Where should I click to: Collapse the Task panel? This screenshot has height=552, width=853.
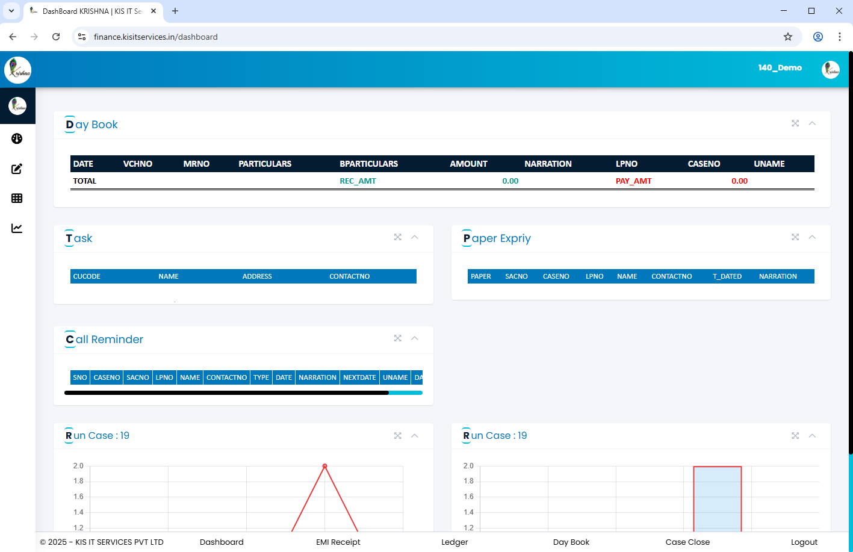415,237
